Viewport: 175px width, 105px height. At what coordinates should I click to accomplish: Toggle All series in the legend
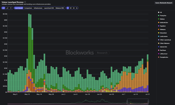[x=161, y=12]
